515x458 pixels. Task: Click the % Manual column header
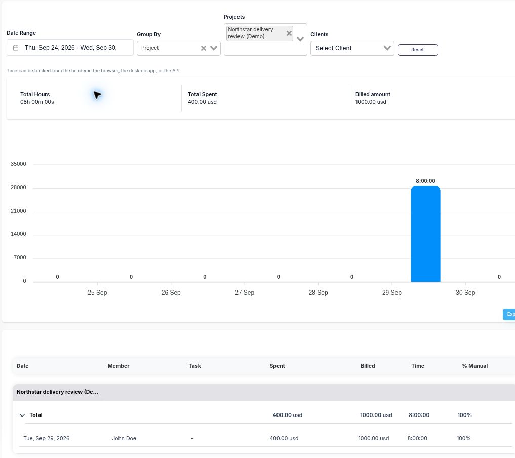click(474, 366)
